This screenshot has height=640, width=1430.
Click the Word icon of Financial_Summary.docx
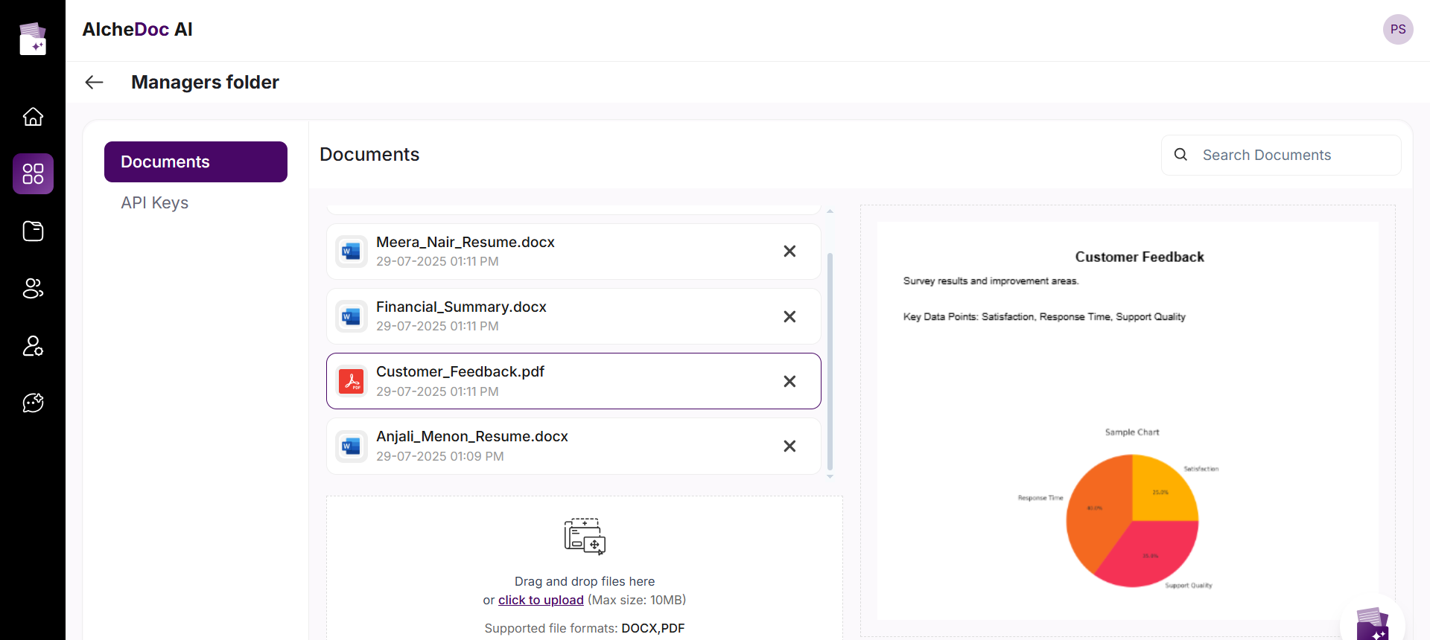351,316
